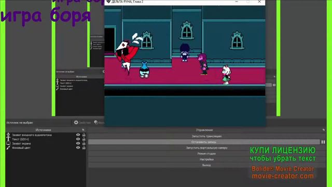Pause the recording with the pause icon

point(323,142)
